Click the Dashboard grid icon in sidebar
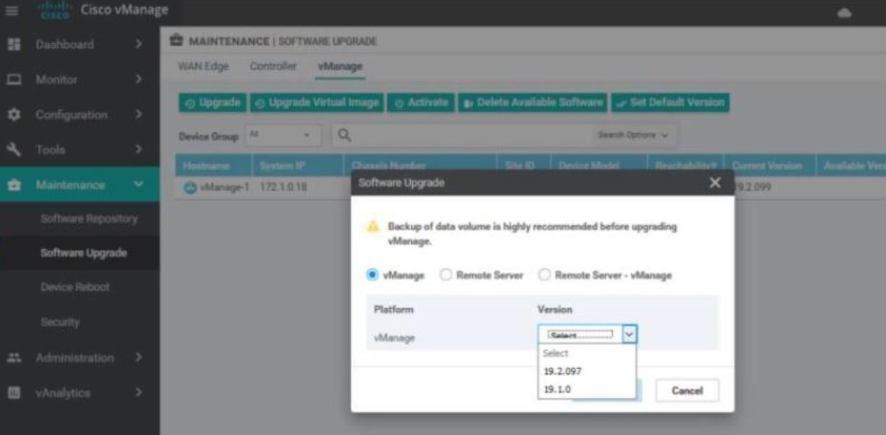Screen dimensions: 886x435 coord(12,45)
